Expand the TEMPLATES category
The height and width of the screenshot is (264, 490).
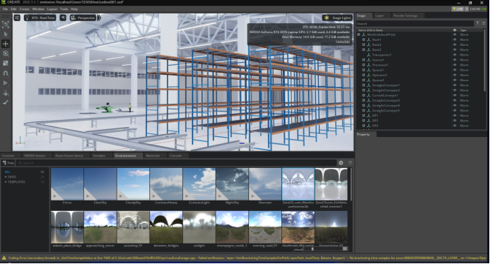[6, 182]
